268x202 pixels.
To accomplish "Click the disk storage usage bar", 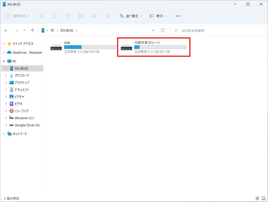I will (90, 47).
